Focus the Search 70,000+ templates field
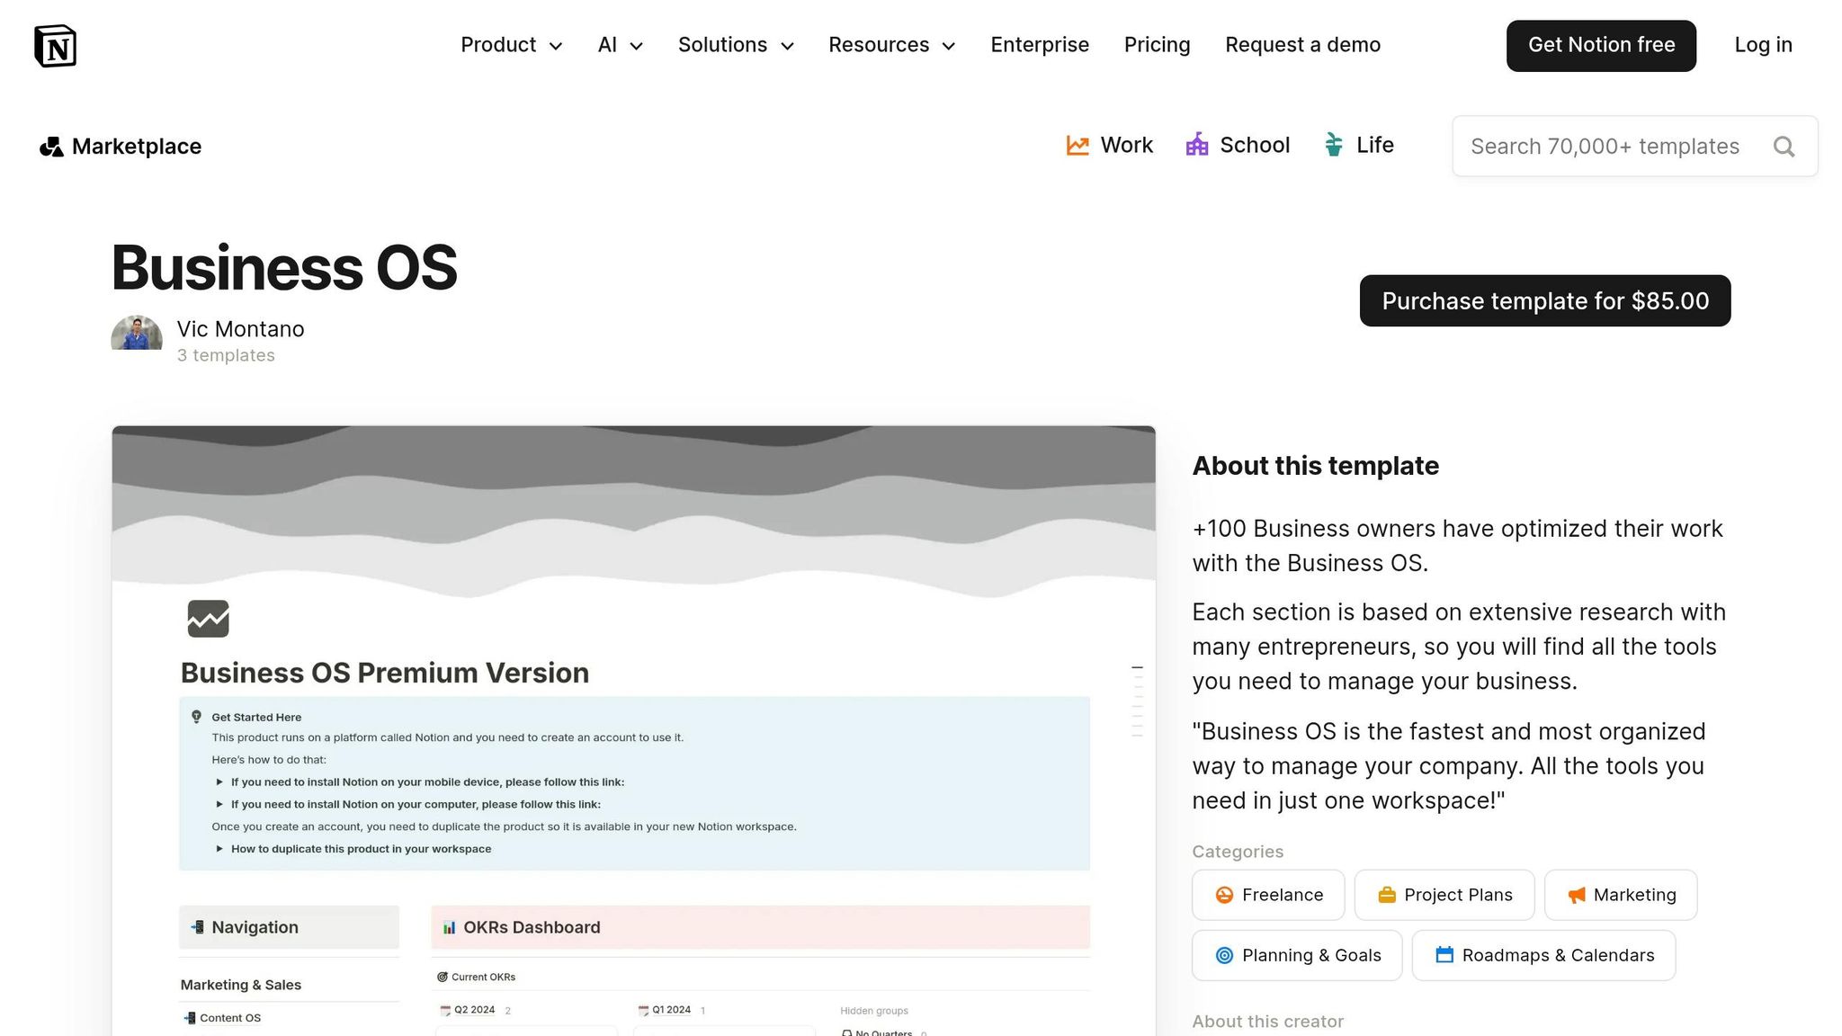 1605,147
